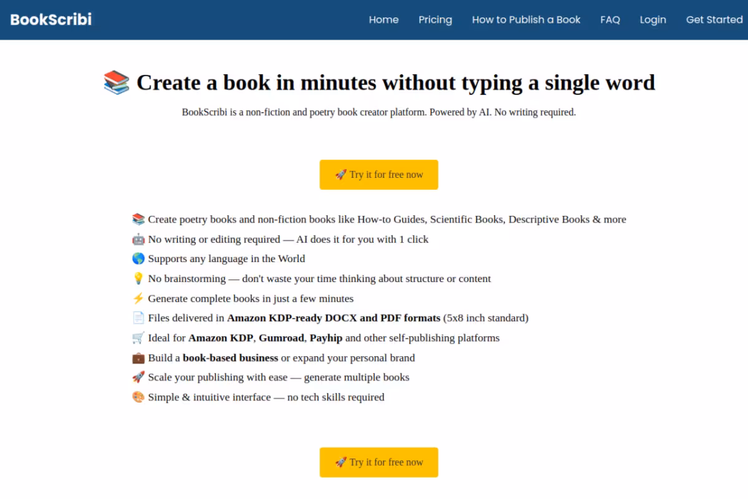
Task: Click the shopping cart emoji beside Ideal for
Action: click(x=138, y=337)
